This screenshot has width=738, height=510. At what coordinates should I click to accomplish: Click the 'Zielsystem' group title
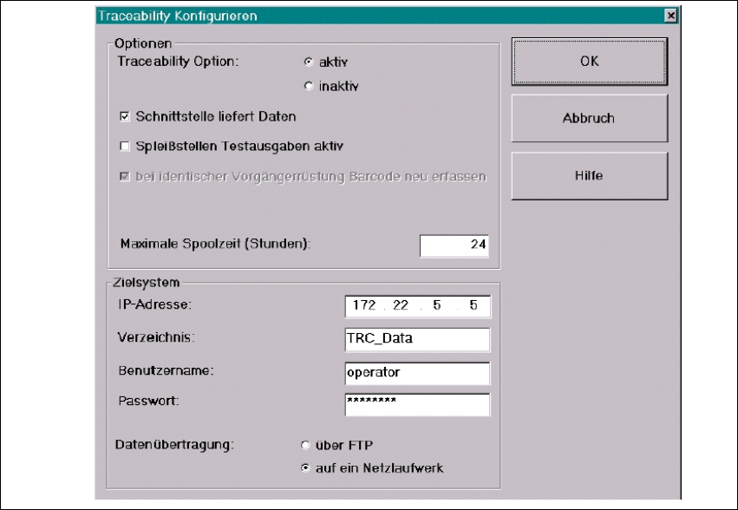(147, 283)
